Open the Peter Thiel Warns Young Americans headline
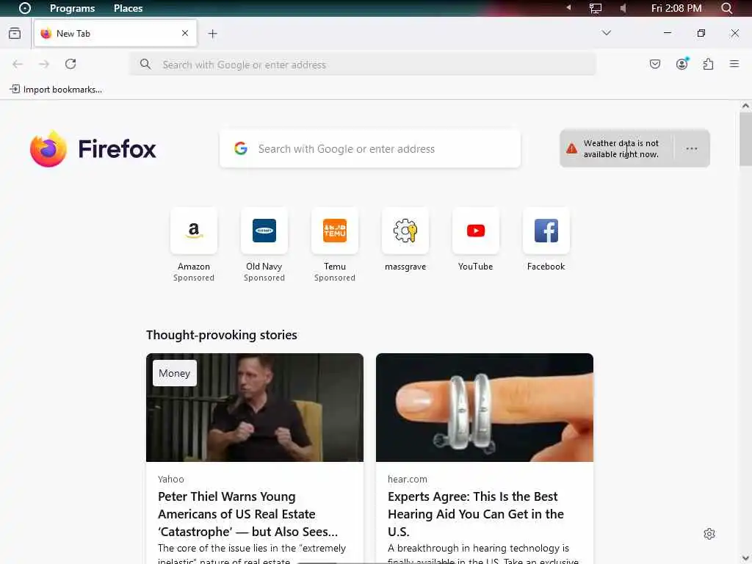Image resolution: width=752 pixels, height=564 pixels. coord(248,514)
